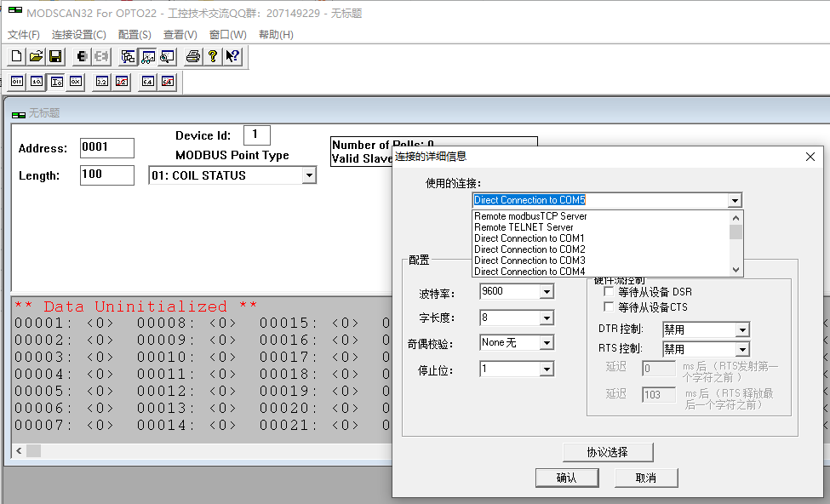The height and width of the screenshot is (504, 830).
Task: Switch display to decimal (10.) format
Action: [37, 82]
